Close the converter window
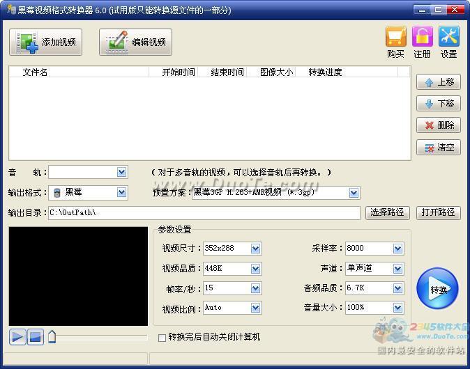Viewport: 470px width, 369px height. tap(455, 10)
